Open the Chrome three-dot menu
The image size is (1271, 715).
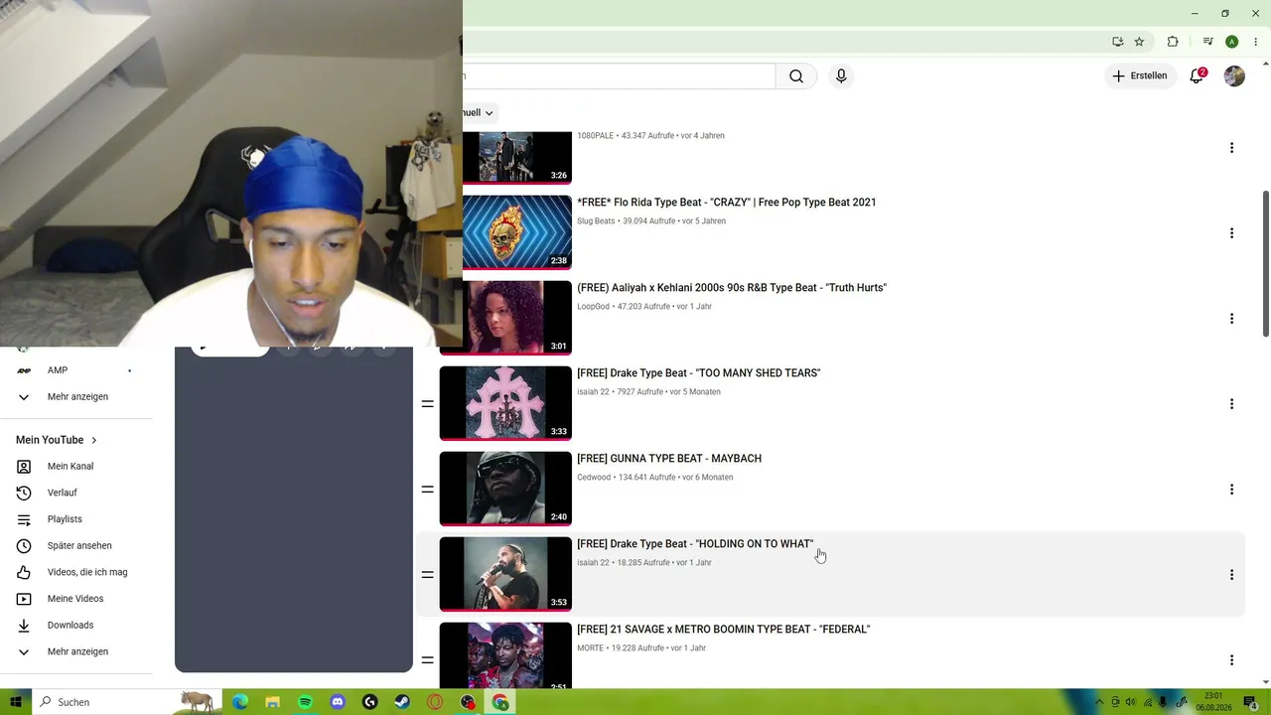[x=1255, y=42]
